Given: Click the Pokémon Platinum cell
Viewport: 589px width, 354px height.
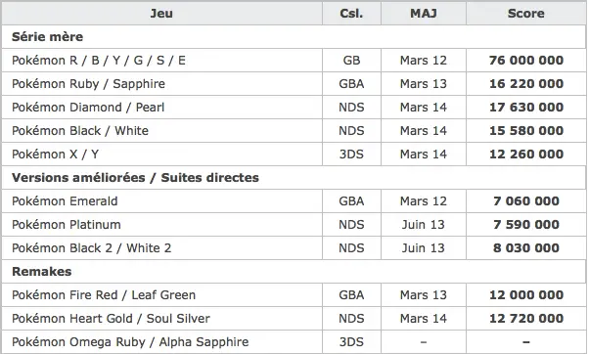Looking at the screenshot, I should click(x=161, y=225).
